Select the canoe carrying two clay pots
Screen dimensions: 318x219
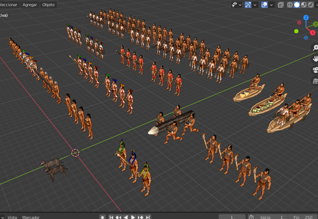click(249, 93)
